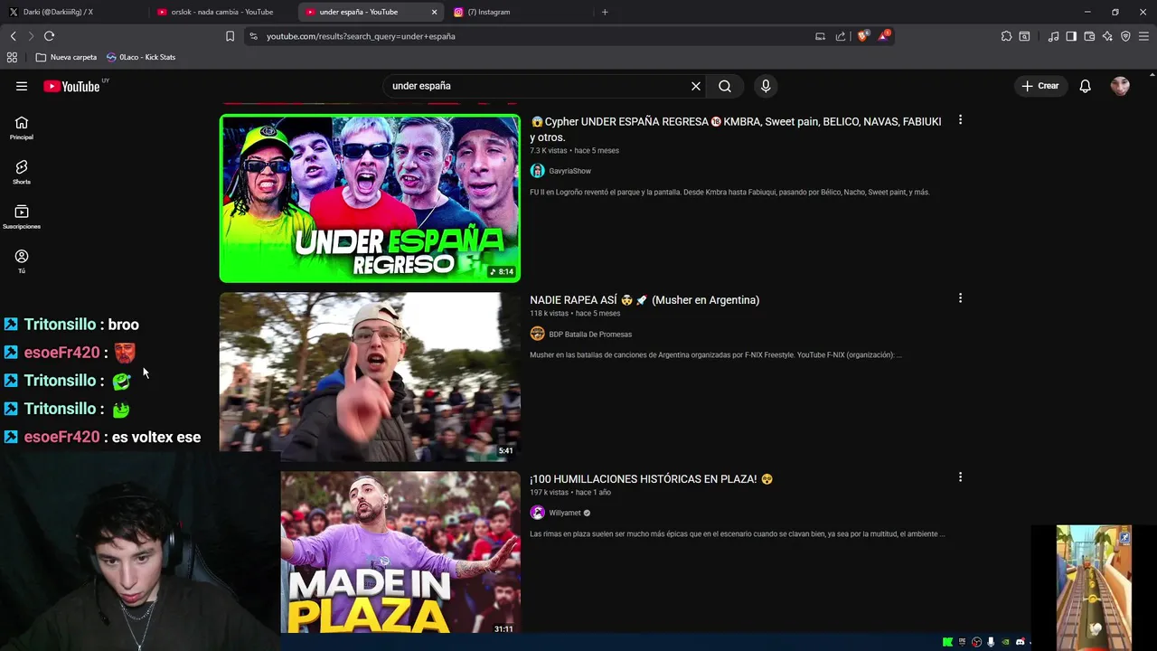Open Shorts from the sidebar
Image resolution: width=1157 pixels, height=651 pixels.
pyautogui.click(x=22, y=172)
